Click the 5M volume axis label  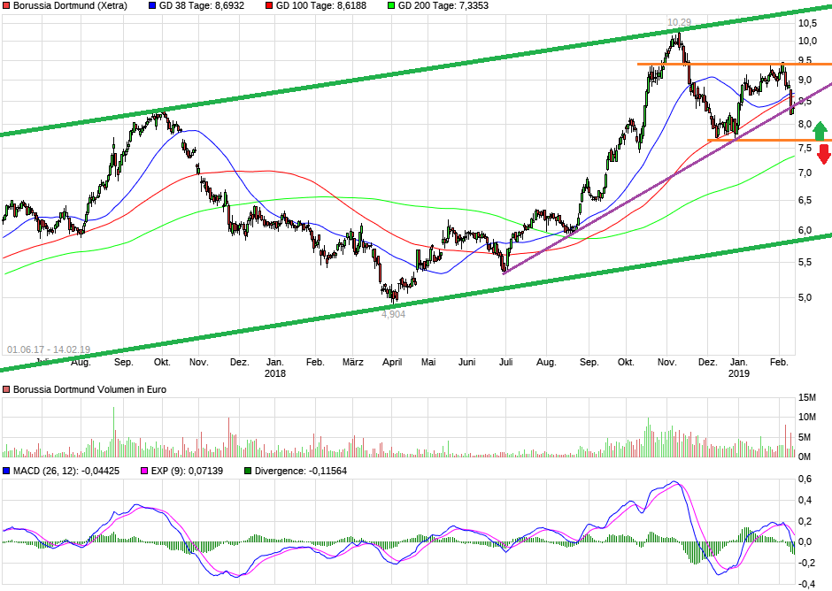point(805,437)
